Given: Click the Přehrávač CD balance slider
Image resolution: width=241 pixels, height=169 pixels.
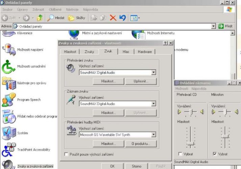Looking at the screenshot, I should pos(191,112).
